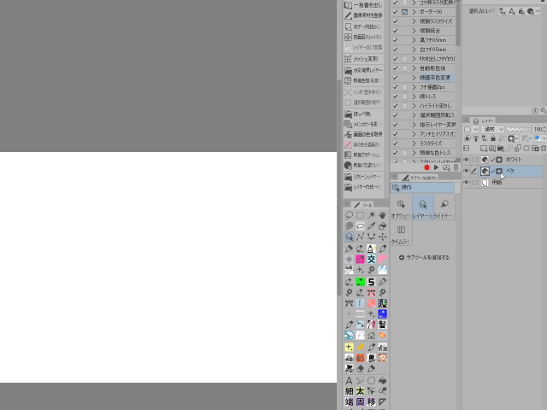Start recording with the red record button
This screenshot has height=410, width=547.
tap(426, 167)
